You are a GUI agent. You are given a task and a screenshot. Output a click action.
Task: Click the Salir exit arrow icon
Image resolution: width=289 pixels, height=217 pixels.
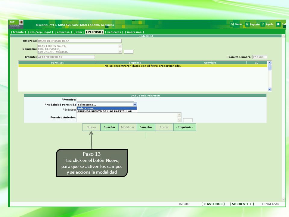278,24
